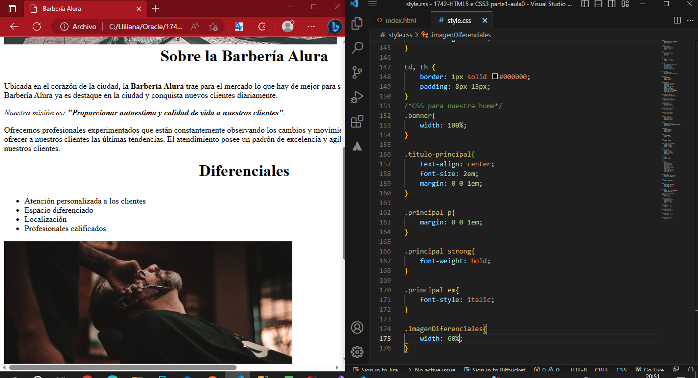This screenshot has width=698, height=378.
Task: Start Go Live server
Action: click(649, 370)
